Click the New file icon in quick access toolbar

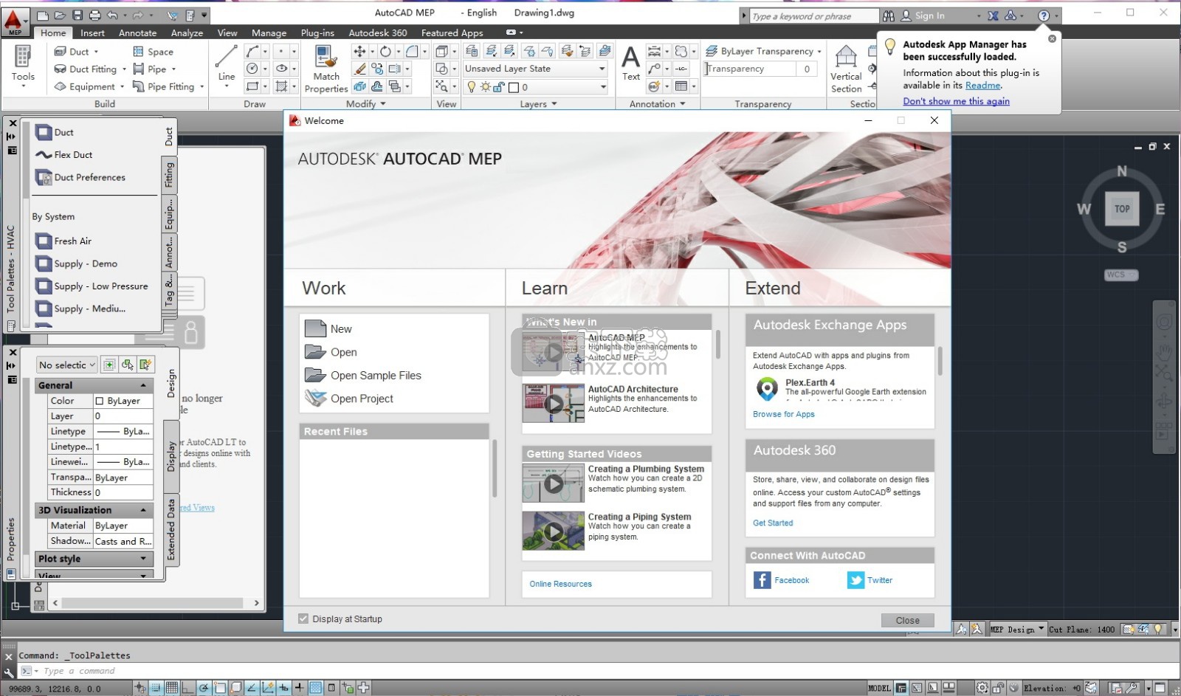[44, 15]
